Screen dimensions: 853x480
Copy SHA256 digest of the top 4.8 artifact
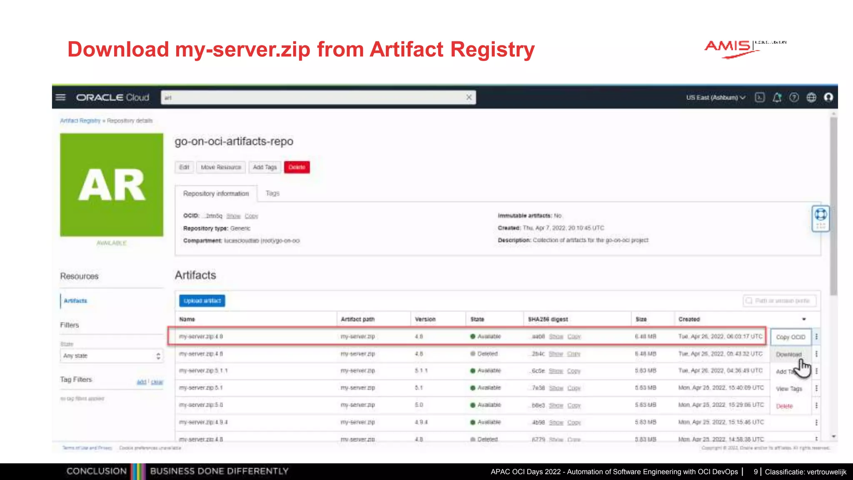[x=574, y=337]
